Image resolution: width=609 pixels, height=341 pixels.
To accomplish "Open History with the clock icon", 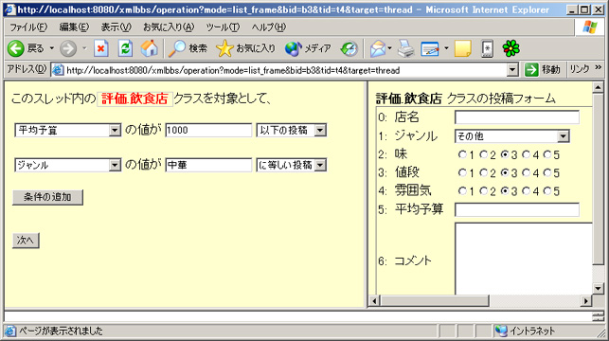I will [349, 48].
